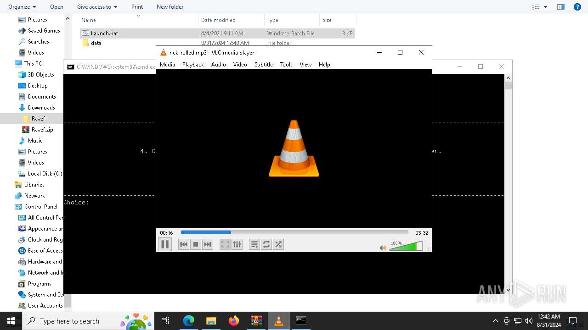Open Music in navigation pane

(x=35, y=141)
